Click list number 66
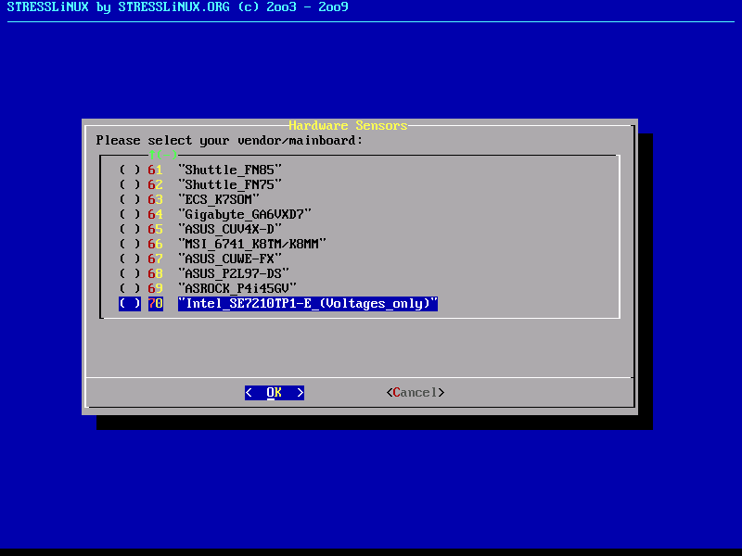The height and width of the screenshot is (556, 742). pyautogui.click(x=156, y=244)
